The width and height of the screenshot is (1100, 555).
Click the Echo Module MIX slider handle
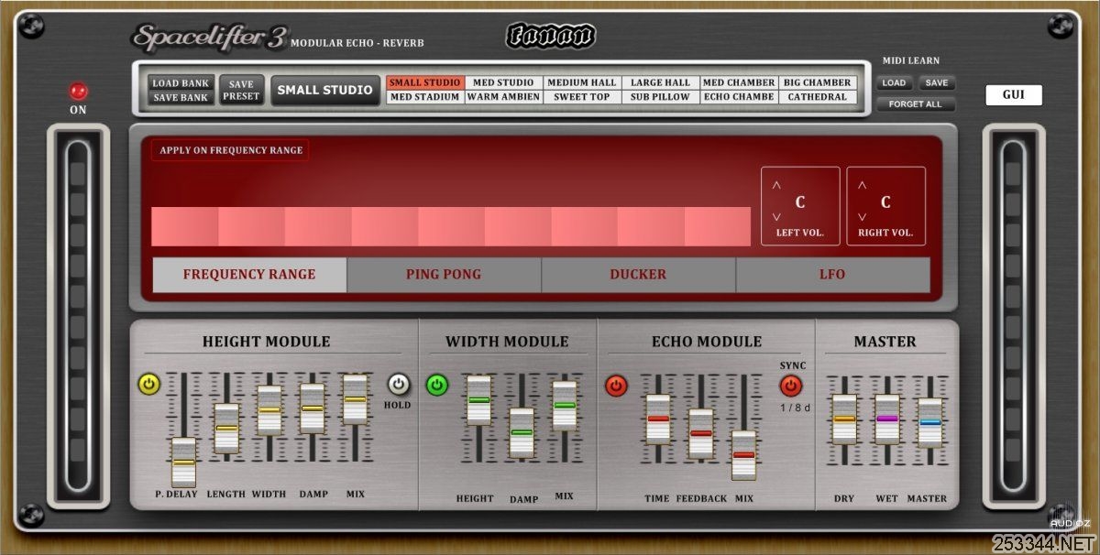point(743,454)
